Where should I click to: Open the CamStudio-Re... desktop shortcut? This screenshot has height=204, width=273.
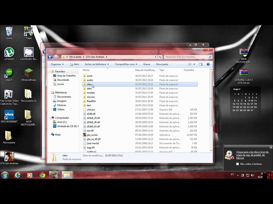(28, 54)
